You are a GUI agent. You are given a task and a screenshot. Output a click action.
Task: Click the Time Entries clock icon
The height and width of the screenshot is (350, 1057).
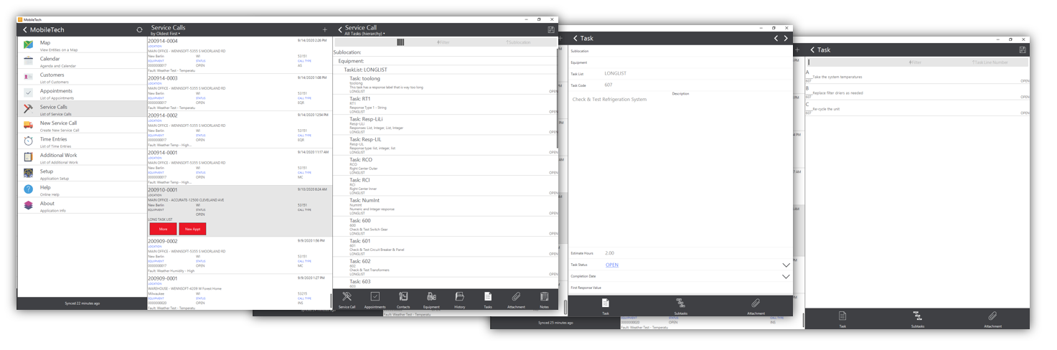click(28, 141)
